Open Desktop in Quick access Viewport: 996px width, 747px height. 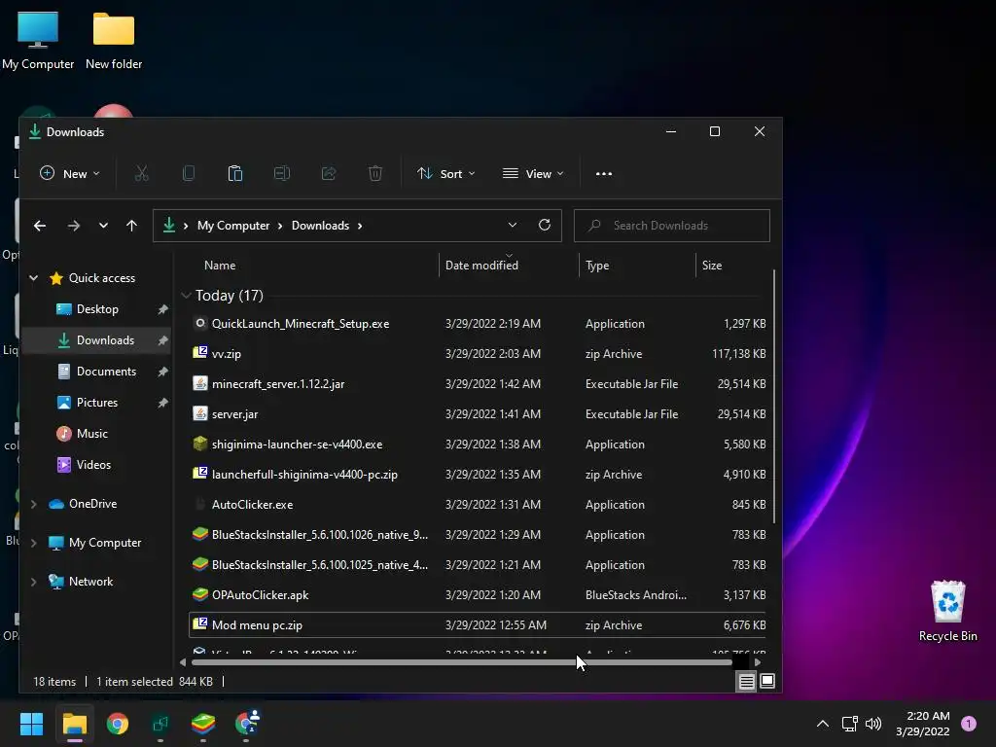point(97,309)
